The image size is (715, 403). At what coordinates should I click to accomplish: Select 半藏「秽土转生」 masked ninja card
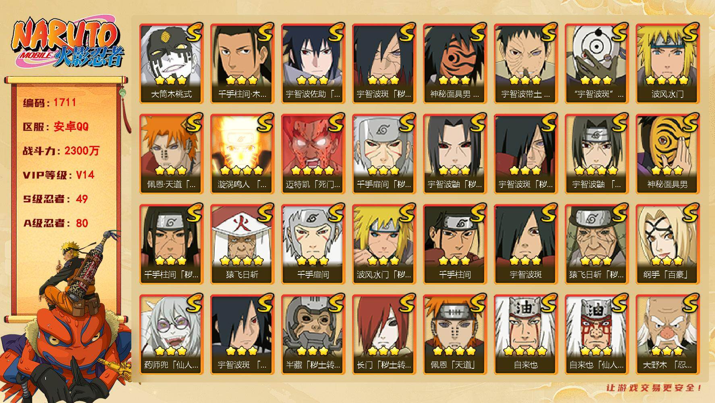point(313,334)
